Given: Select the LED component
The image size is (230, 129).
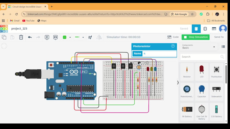Looking at the screenshot, I should click(202, 72).
